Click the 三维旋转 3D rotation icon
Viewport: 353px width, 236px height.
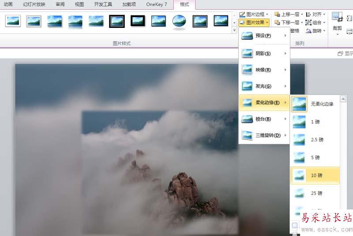[x=247, y=135]
